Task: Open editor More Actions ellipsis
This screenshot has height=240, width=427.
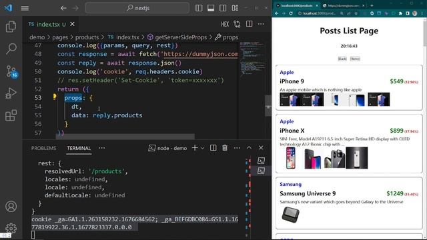Action: (261, 24)
